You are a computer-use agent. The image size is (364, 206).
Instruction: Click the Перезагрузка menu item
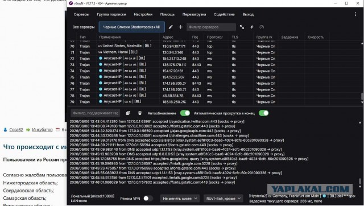(x=194, y=14)
